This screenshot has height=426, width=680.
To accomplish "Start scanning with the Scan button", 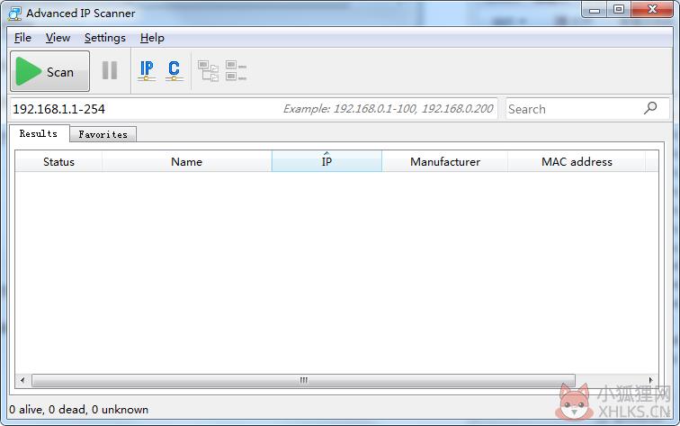I will (x=49, y=71).
